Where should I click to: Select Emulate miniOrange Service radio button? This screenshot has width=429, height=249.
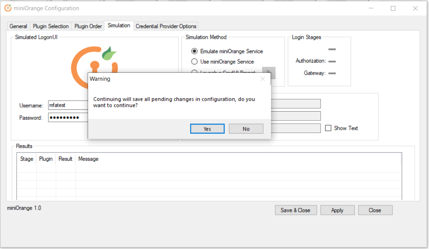[x=194, y=51]
